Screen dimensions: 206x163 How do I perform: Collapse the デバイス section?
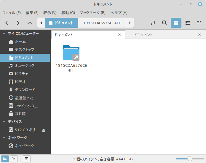4,122
